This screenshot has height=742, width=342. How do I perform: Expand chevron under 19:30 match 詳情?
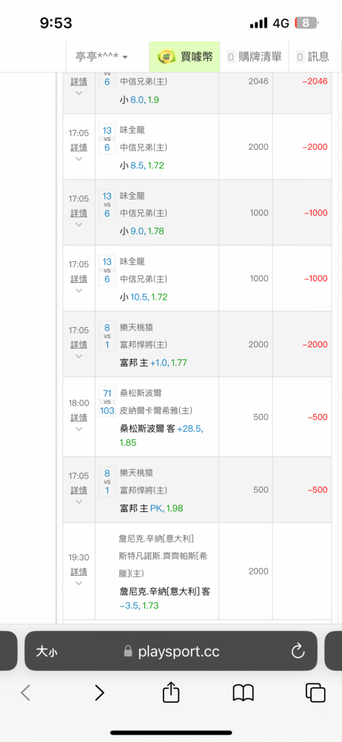point(79,583)
